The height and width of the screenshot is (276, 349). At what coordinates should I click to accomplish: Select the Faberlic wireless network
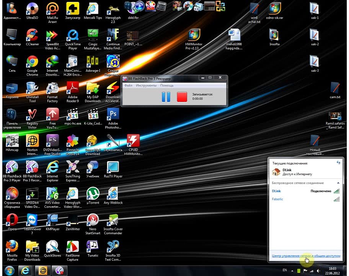306,199
